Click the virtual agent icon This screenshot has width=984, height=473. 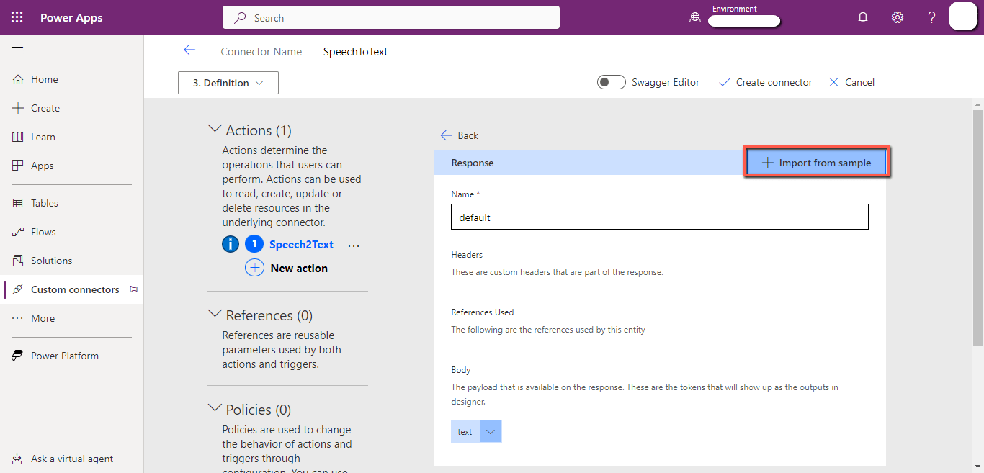(x=18, y=459)
